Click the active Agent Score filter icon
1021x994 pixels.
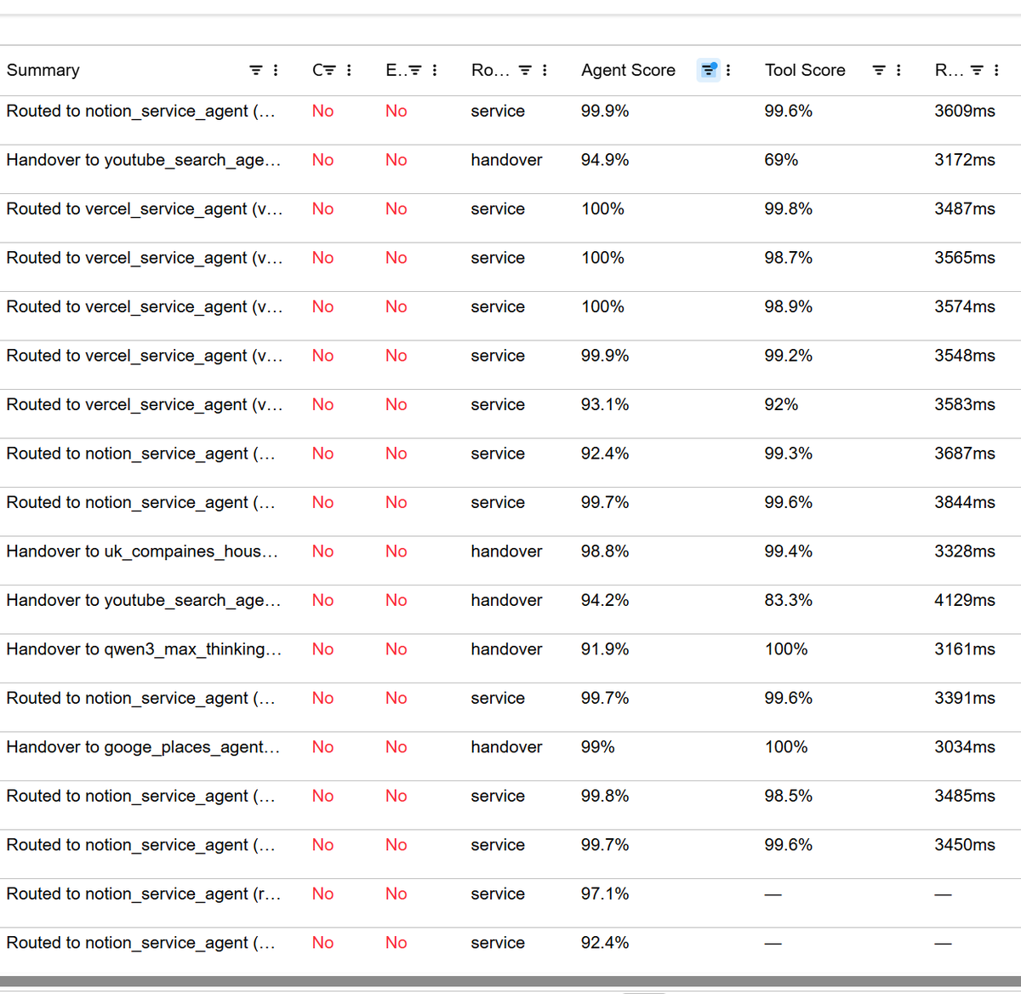point(708,70)
